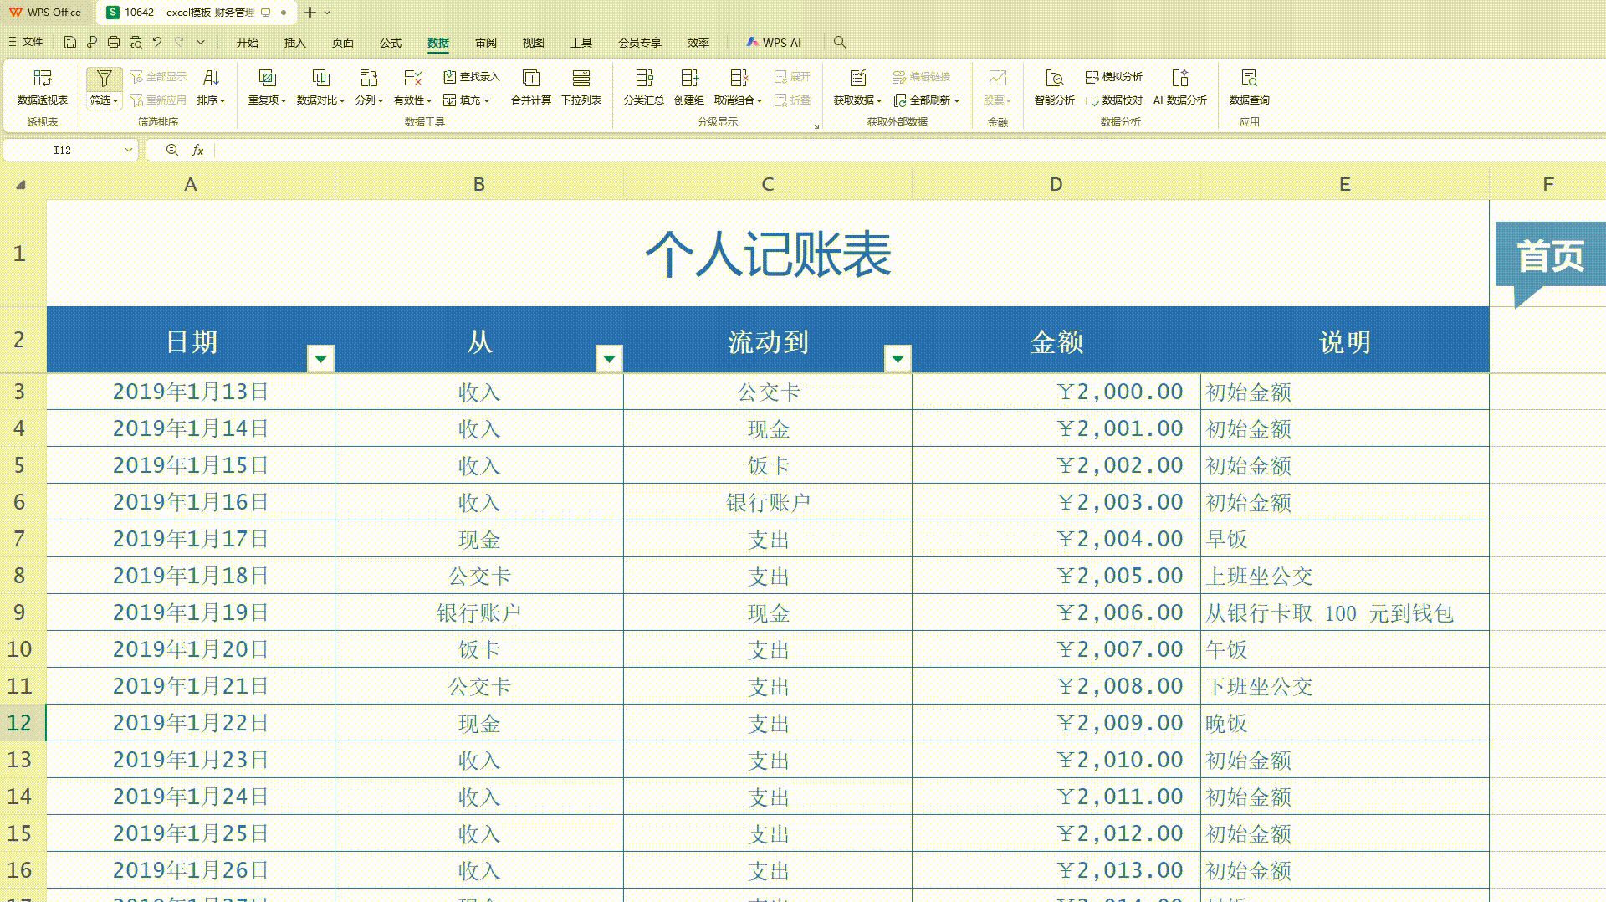
Task: Click the zoom magnifier icon in formula bar
Action: tap(171, 150)
